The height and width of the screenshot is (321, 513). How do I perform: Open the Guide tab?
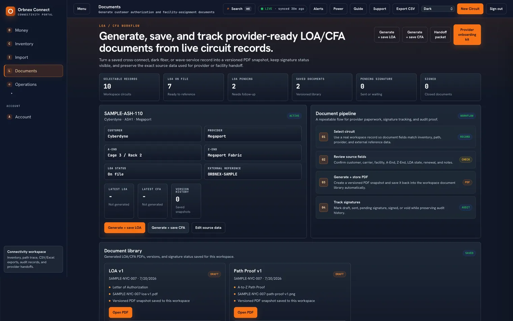[x=358, y=9]
